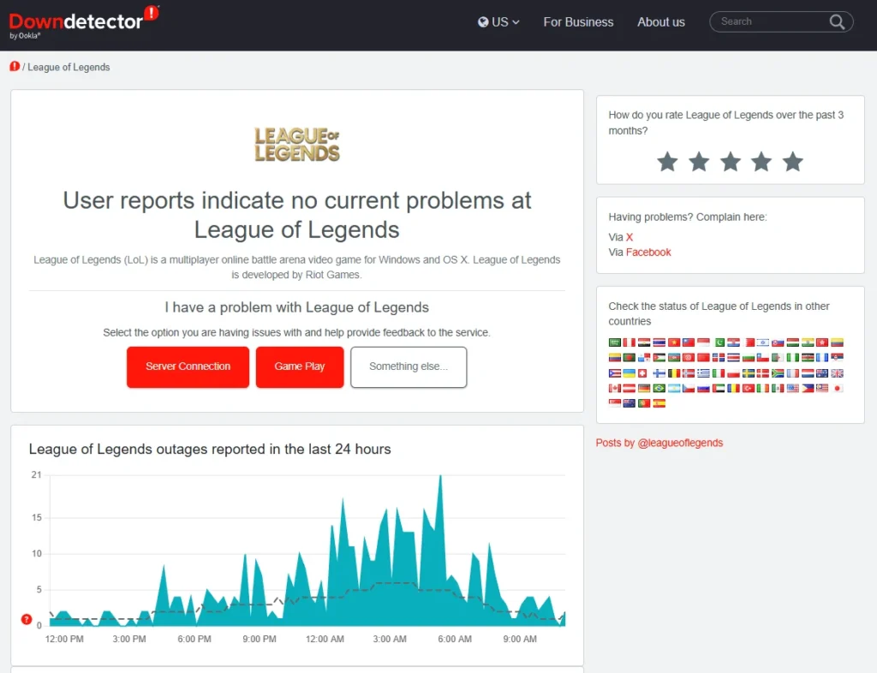Screen dimensions: 877x673
Task: Open the X complaint link
Action: click(x=629, y=237)
